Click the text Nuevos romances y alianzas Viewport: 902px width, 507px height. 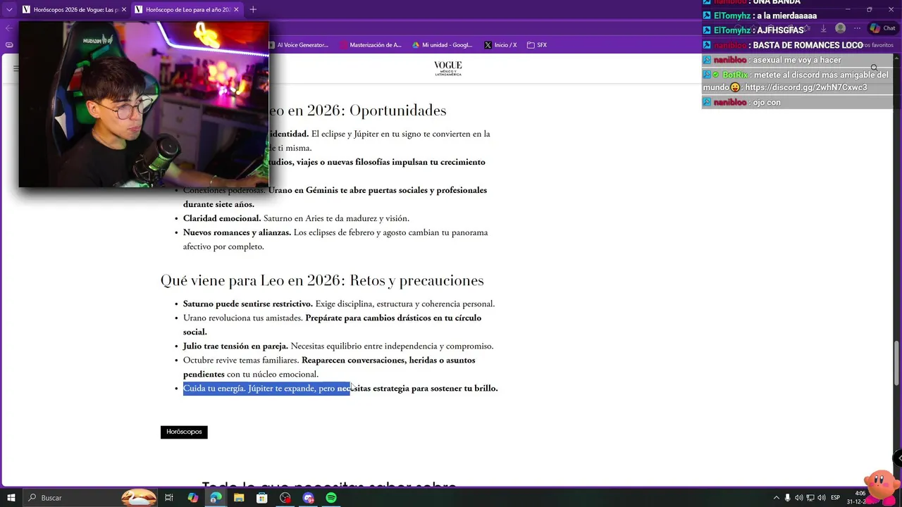coord(237,232)
